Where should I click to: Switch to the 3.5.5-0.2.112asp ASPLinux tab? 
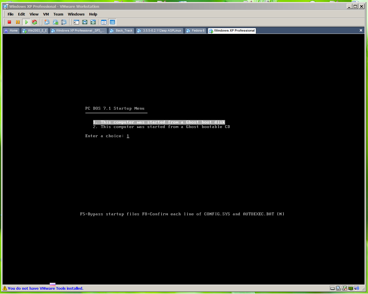point(160,31)
